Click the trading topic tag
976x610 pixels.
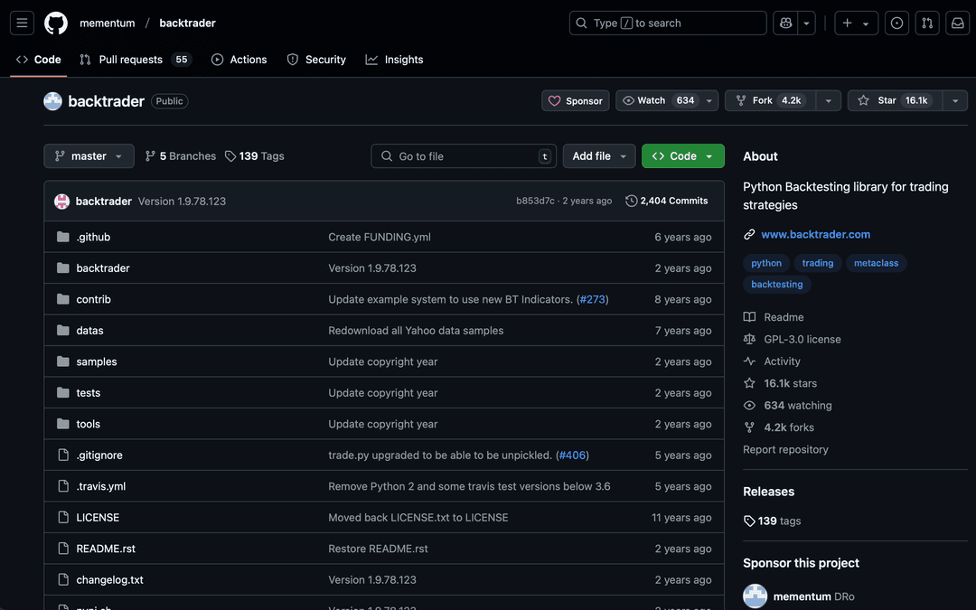pyautogui.click(x=817, y=263)
